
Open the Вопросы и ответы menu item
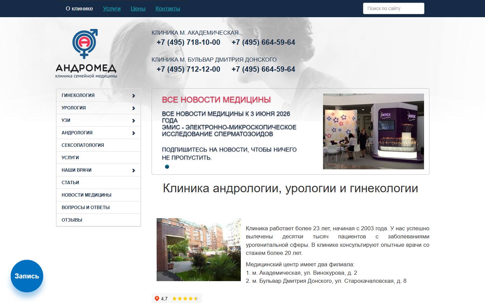pos(98,207)
